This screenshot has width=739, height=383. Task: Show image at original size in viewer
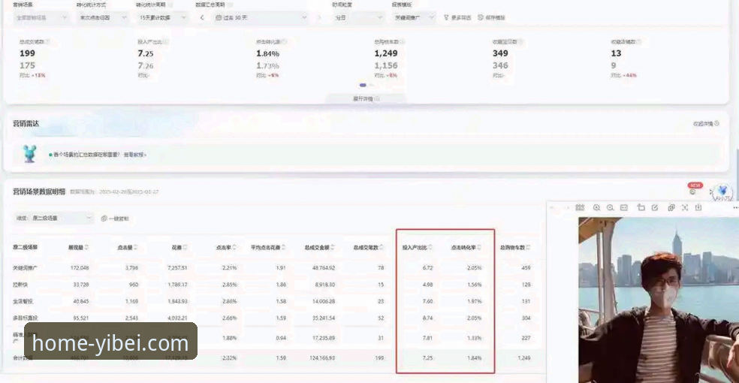point(624,207)
